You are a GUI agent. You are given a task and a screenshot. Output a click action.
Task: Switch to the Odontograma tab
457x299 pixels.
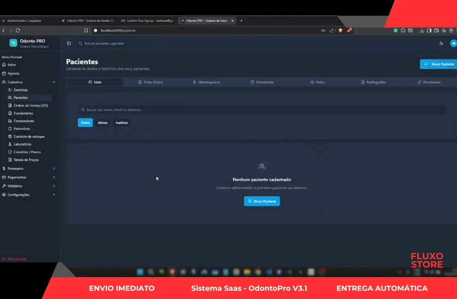coord(206,82)
